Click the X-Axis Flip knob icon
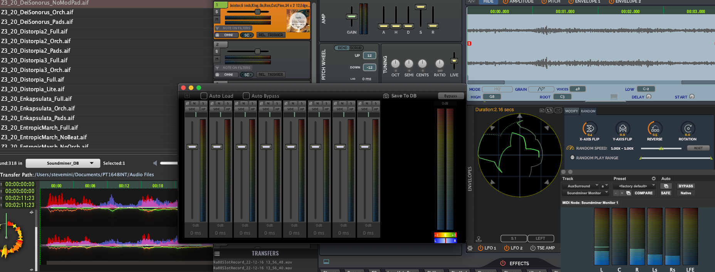715x272 pixels. pyautogui.click(x=589, y=128)
